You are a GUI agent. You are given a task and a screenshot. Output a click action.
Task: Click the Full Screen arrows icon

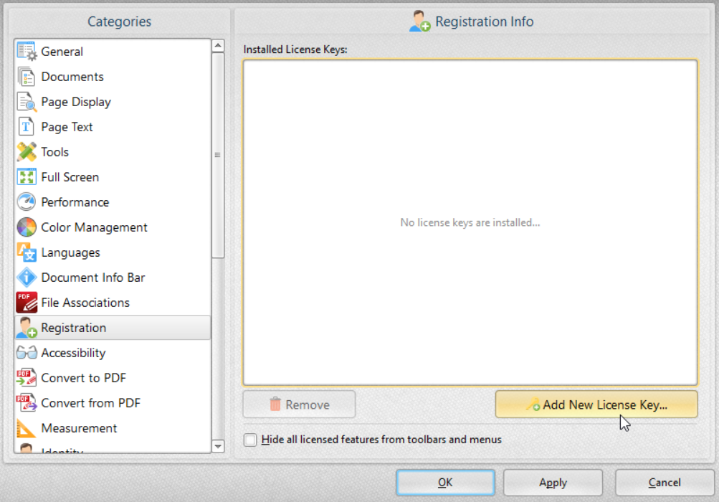pos(27,177)
